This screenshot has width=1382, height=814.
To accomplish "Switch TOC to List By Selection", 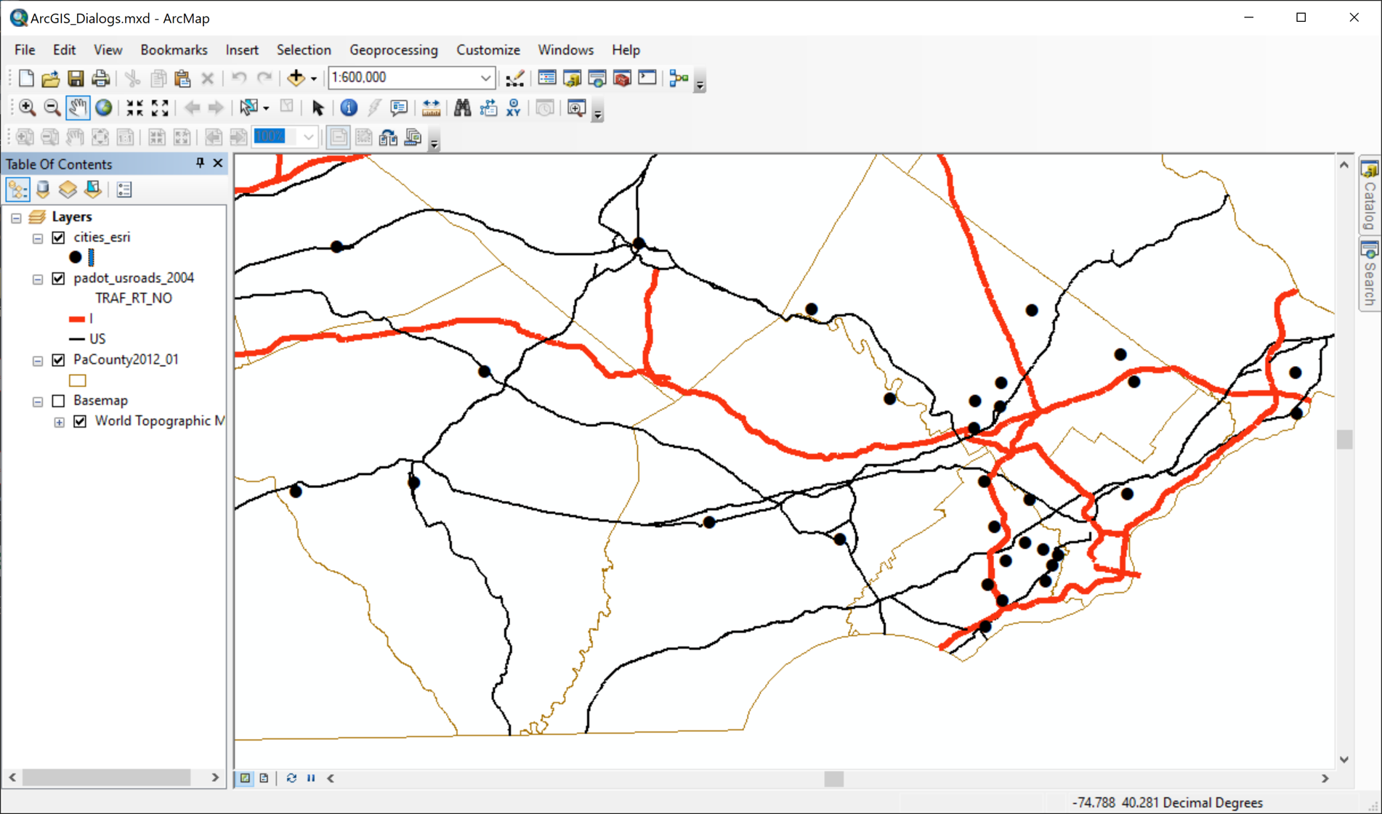I will click(93, 190).
